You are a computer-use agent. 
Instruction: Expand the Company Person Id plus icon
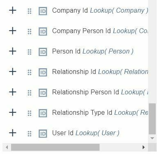(x=13, y=31)
